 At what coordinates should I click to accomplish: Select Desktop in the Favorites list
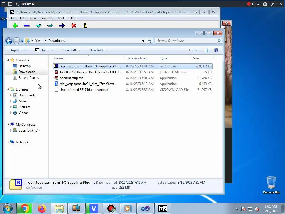[24, 66]
